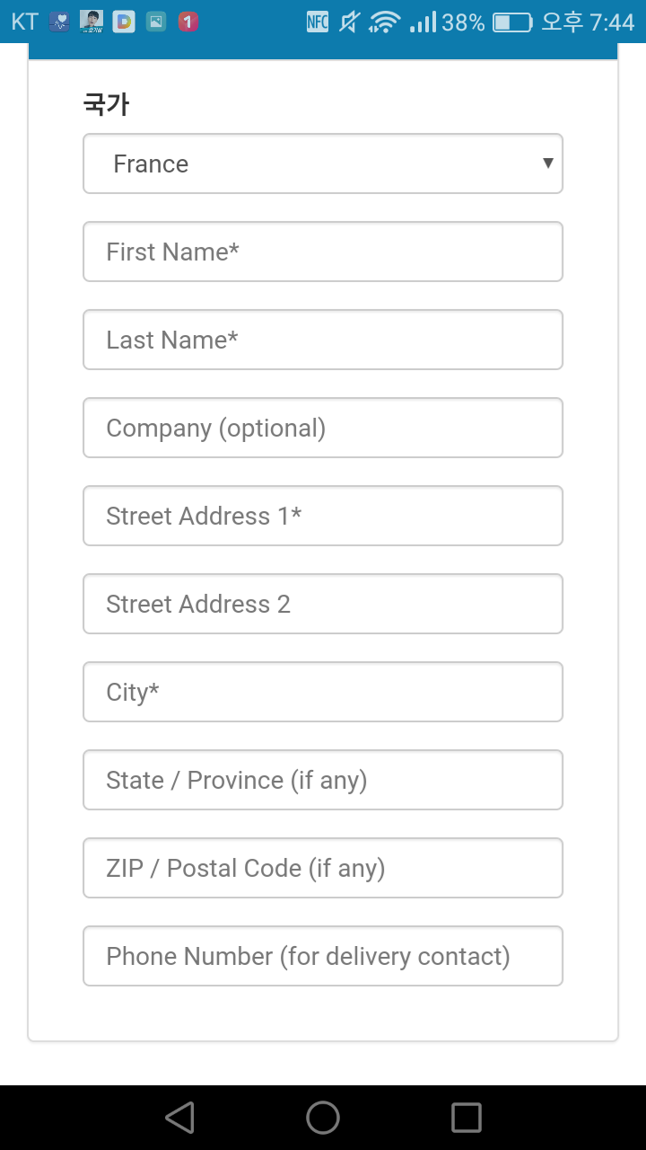Screen dimensions: 646x1150
Task: Tap the Android home circle button
Action: click(323, 1118)
